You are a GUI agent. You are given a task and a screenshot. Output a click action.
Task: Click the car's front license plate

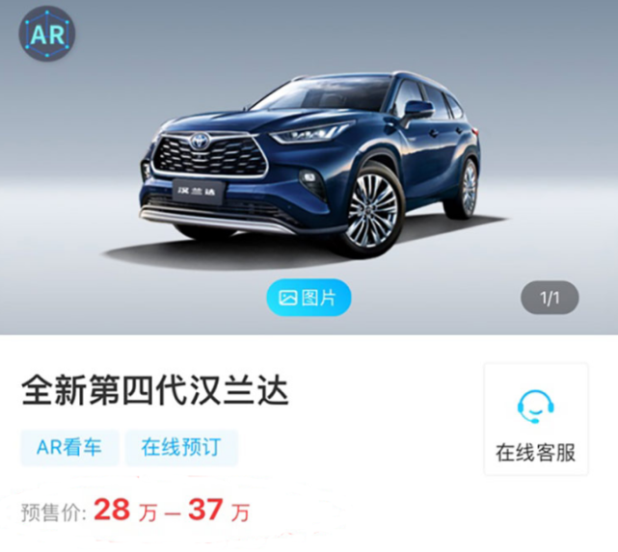[198, 192]
